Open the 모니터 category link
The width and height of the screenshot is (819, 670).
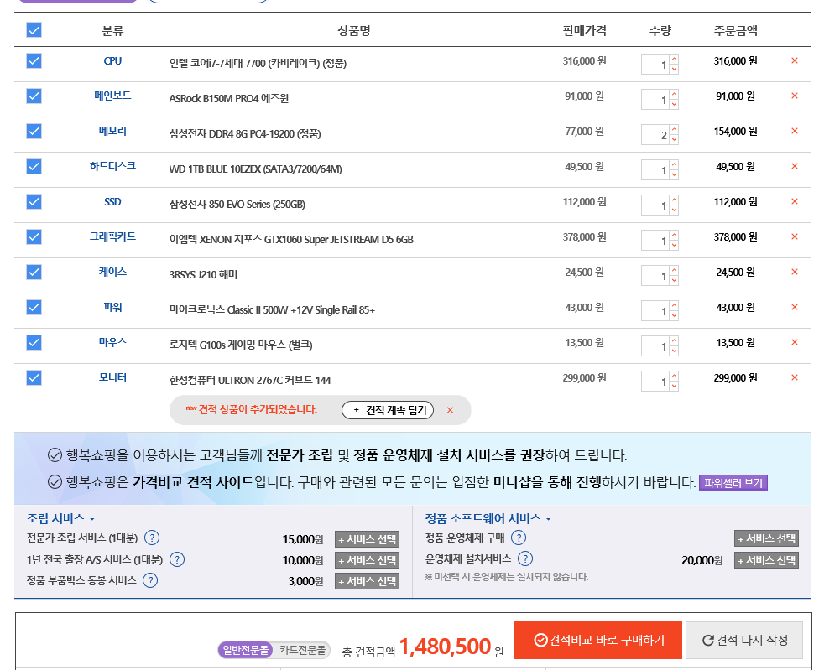[112, 378]
